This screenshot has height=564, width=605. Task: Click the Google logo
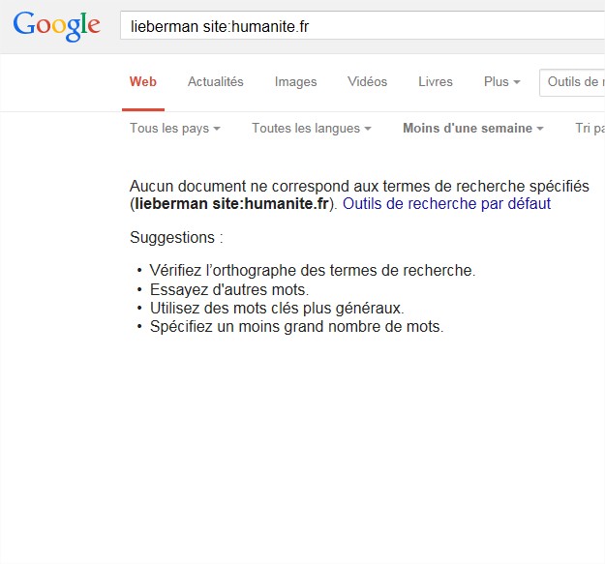[x=57, y=25]
